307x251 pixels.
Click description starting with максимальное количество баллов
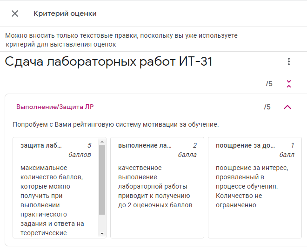(52, 200)
